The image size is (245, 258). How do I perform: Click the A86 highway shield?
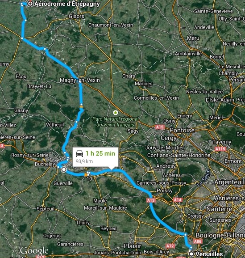tap(198, 241)
